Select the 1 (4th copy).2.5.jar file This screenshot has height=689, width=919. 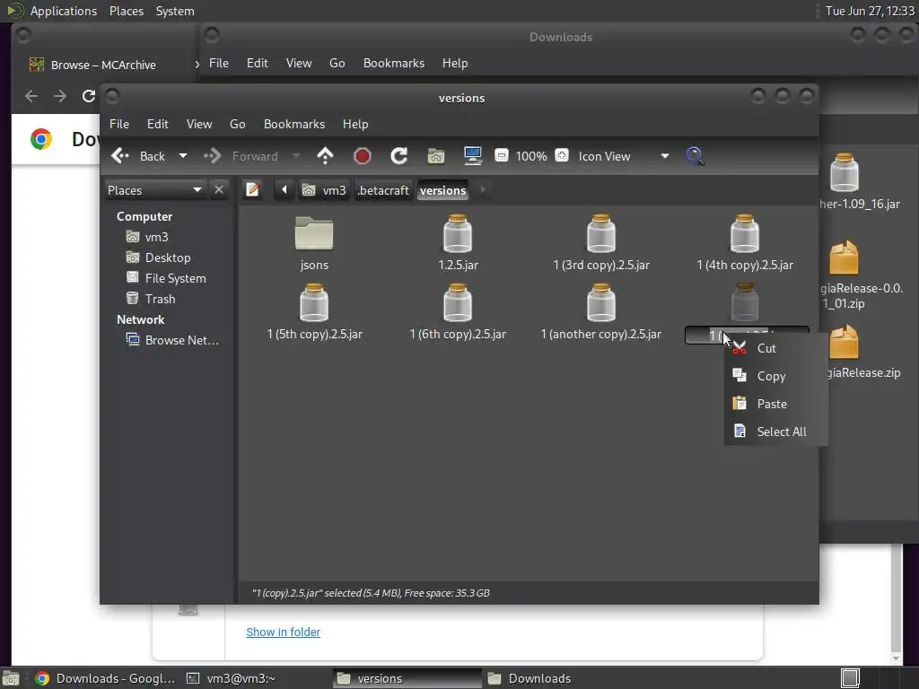745,242
